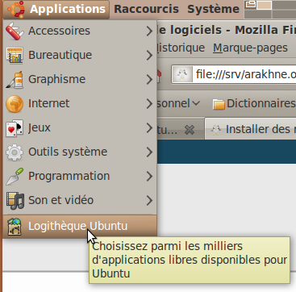Close the first Firefox tab
The image size is (296, 292).
(190, 130)
